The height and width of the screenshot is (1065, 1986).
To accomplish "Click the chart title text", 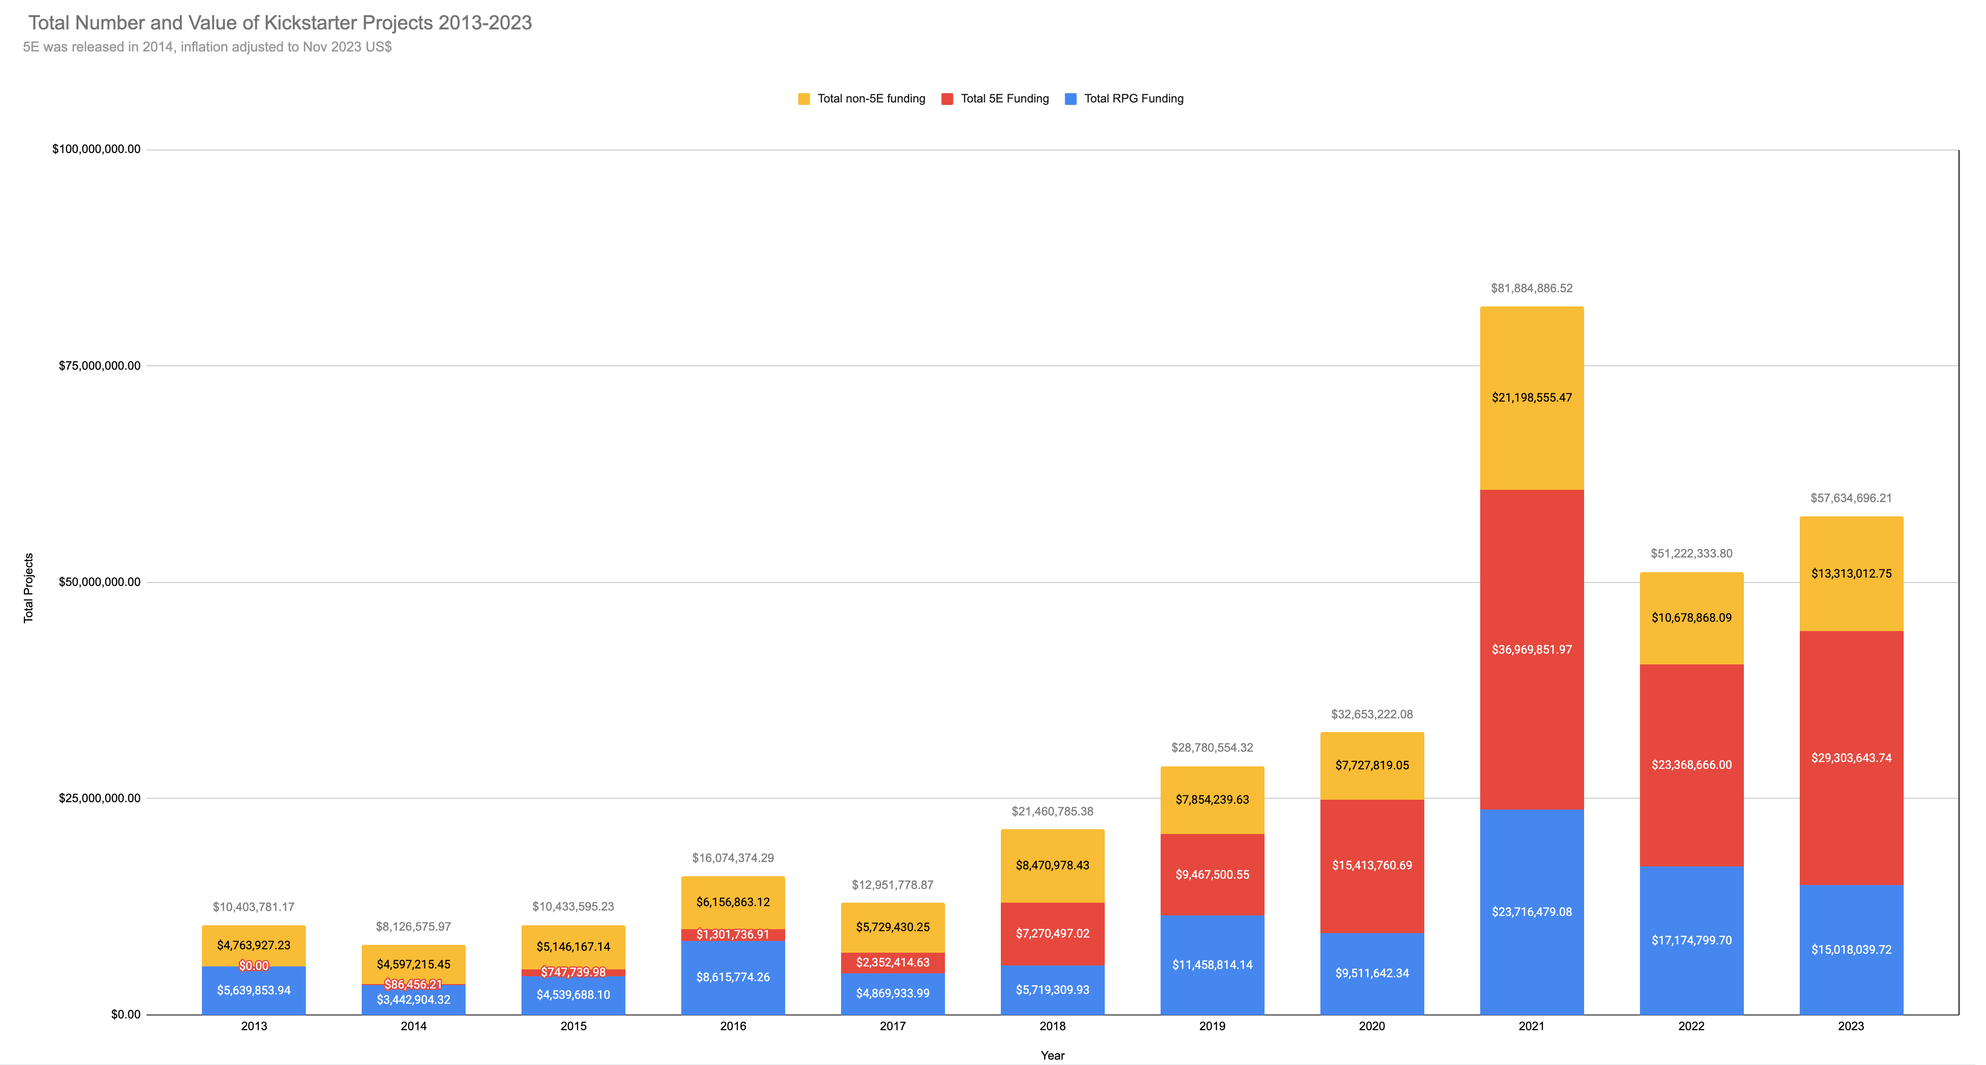I will click(x=280, y=23).
